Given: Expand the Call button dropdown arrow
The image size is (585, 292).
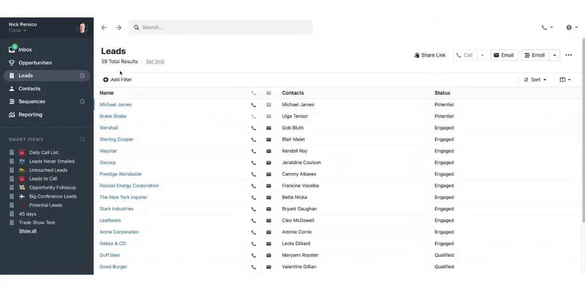Looking at the screenshot, I should tap(482, 55).
